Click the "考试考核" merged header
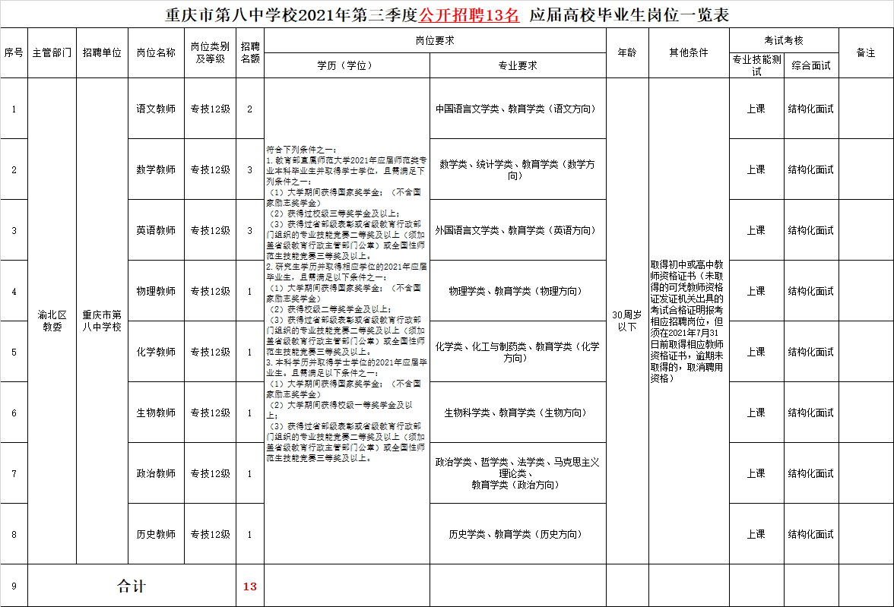Viewport: 894px width, 607px height. (784, 40)
